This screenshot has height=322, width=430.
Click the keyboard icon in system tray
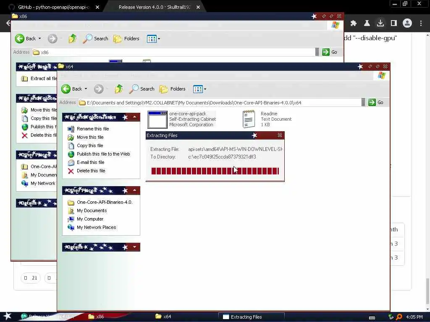[372, 318]
